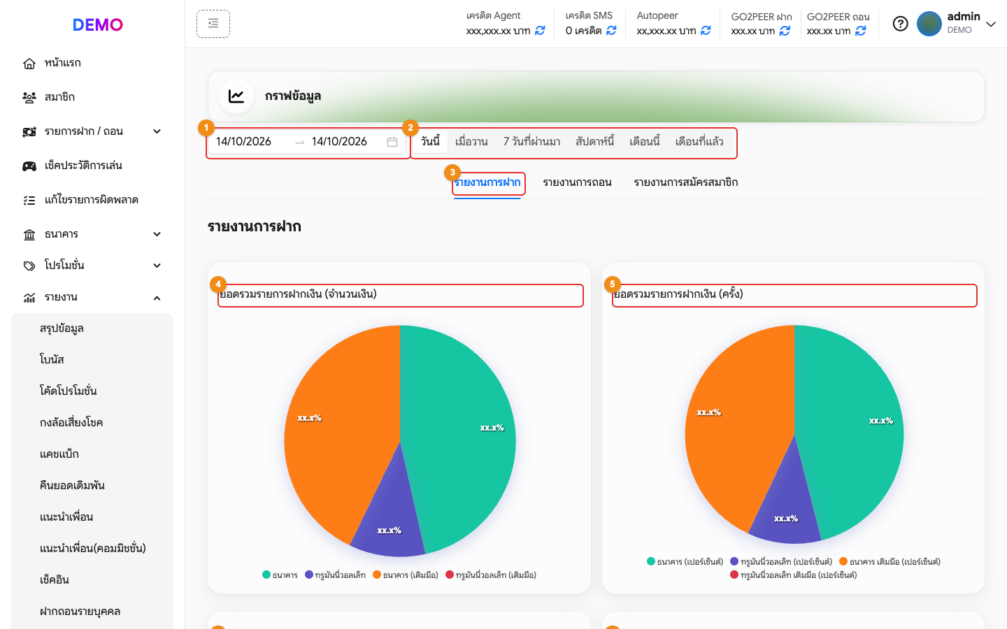Choose the เดือนนี้ range
1007x629 pixels.
coord(645,142)
